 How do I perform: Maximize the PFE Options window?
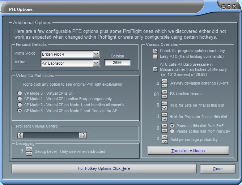click(x=229, y=7)
